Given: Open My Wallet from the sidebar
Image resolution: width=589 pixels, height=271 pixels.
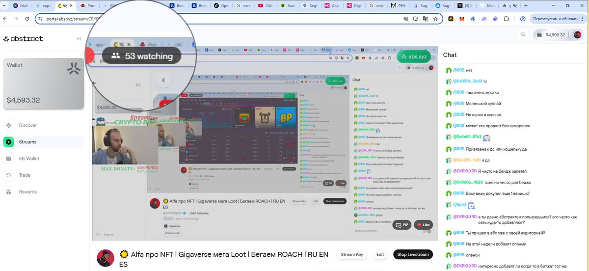Looking at the screenshot, I should coord(44,159).
